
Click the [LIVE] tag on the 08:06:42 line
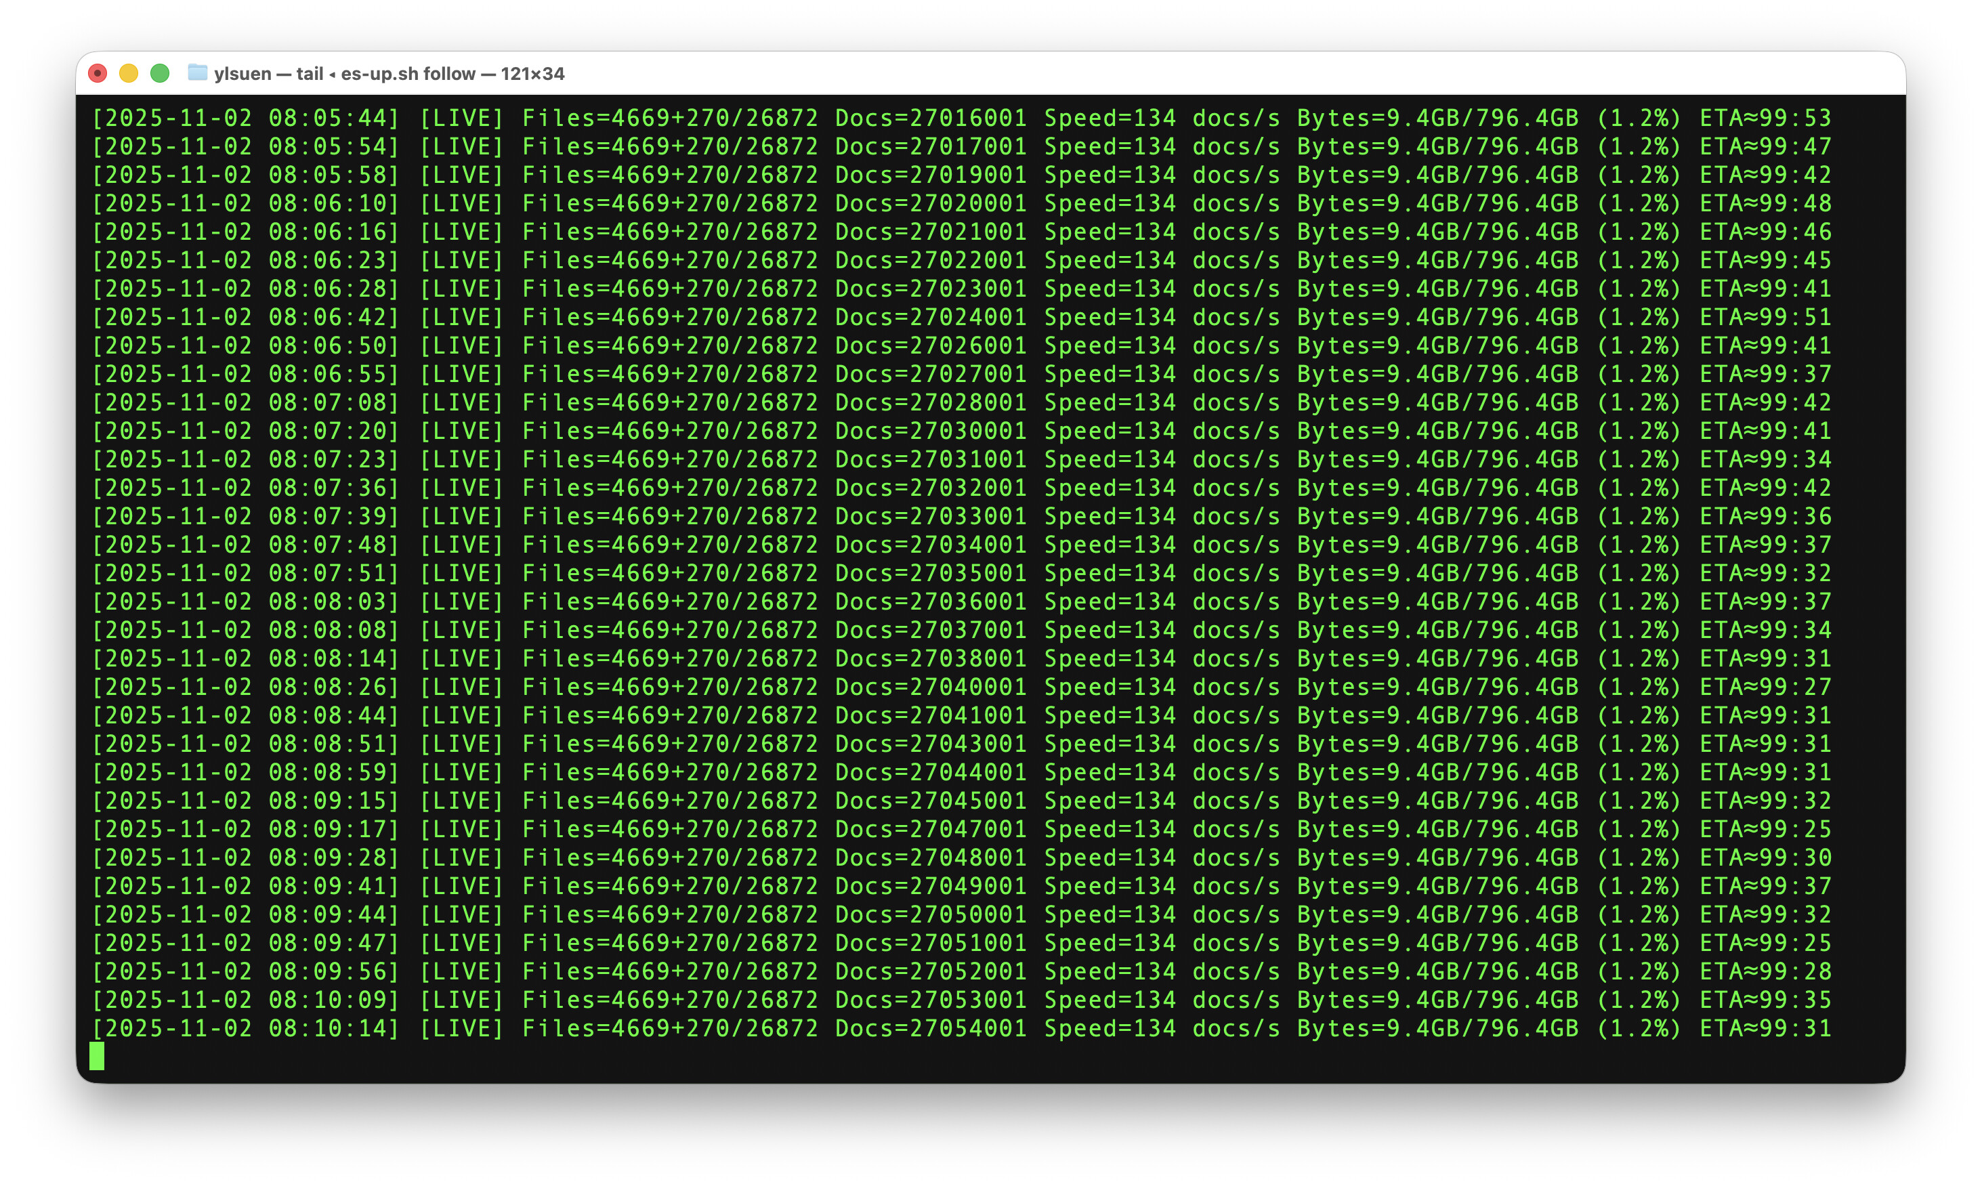(462, 318)
